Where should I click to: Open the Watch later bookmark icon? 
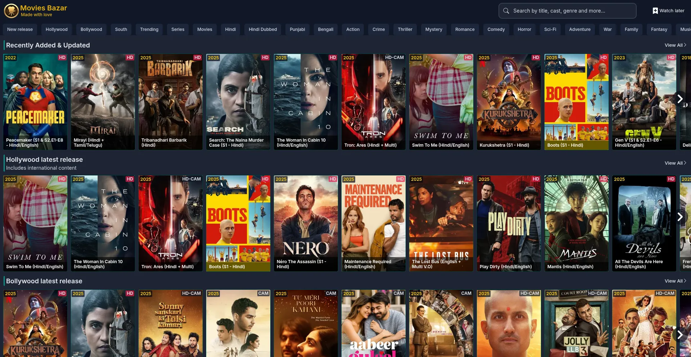tap(655, 11)
